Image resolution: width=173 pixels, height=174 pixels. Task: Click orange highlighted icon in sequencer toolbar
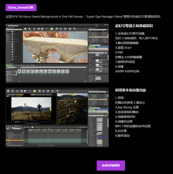[x=32, y=127]
